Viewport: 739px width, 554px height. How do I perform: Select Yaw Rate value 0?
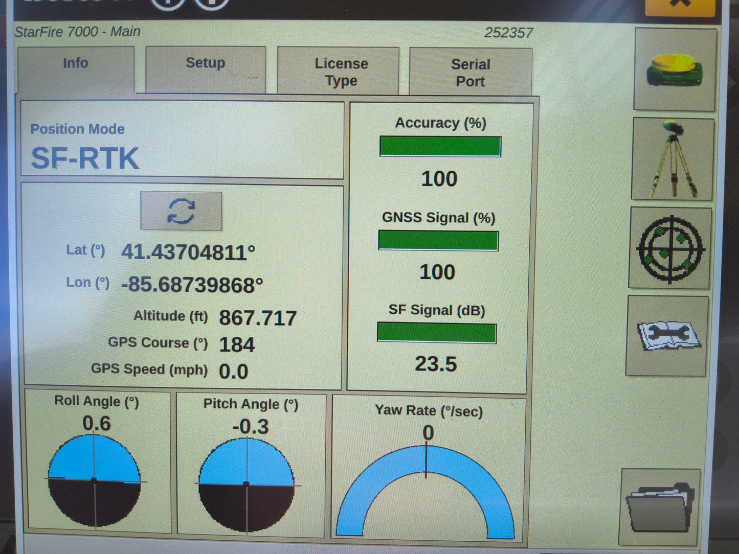(428, 433)
